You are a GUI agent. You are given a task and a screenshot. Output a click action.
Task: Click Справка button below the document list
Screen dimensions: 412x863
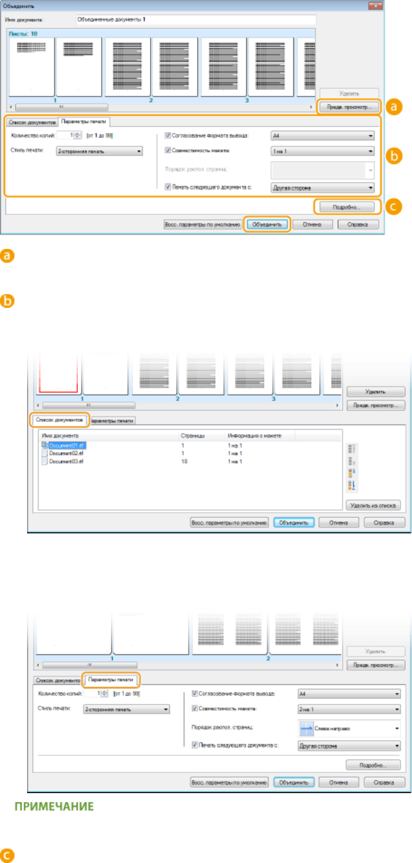(384, 523)
